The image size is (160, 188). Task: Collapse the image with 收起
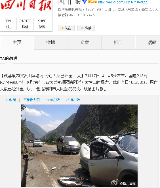11,100
